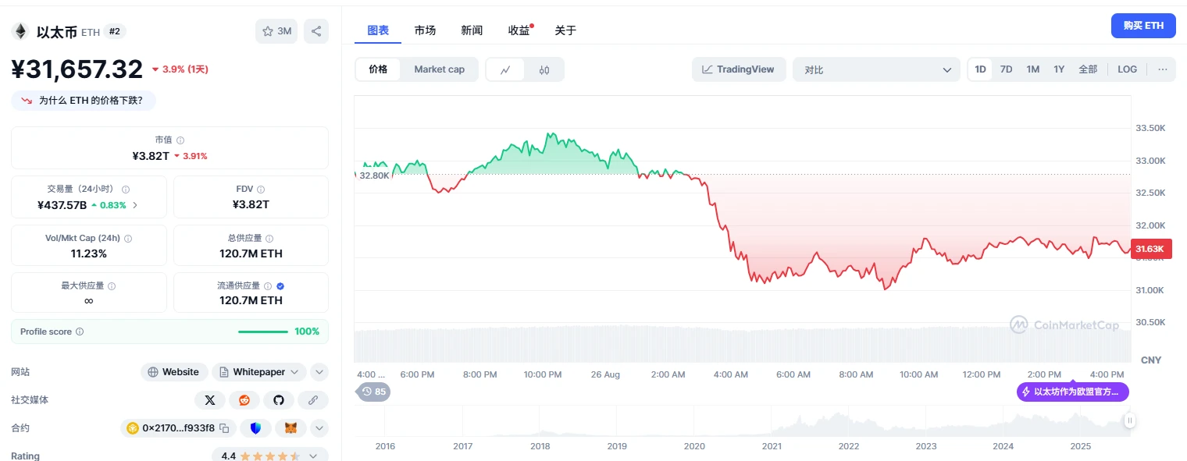The width and height of the screenshot is (1187, 461).
Task: Expand the contract addresses list chevron
Action: tap(319, 428)
